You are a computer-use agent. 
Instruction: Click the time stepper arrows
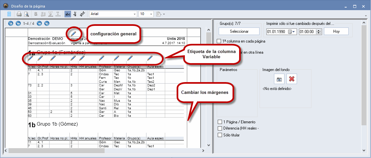319,31
